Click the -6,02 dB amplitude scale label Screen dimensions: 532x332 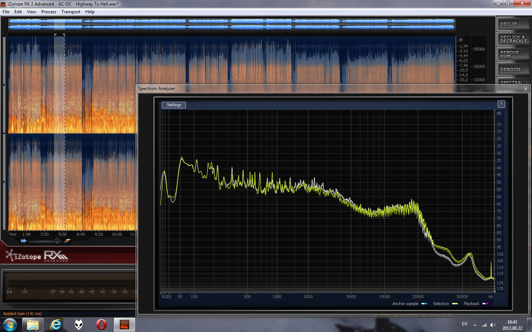point(463,61)
